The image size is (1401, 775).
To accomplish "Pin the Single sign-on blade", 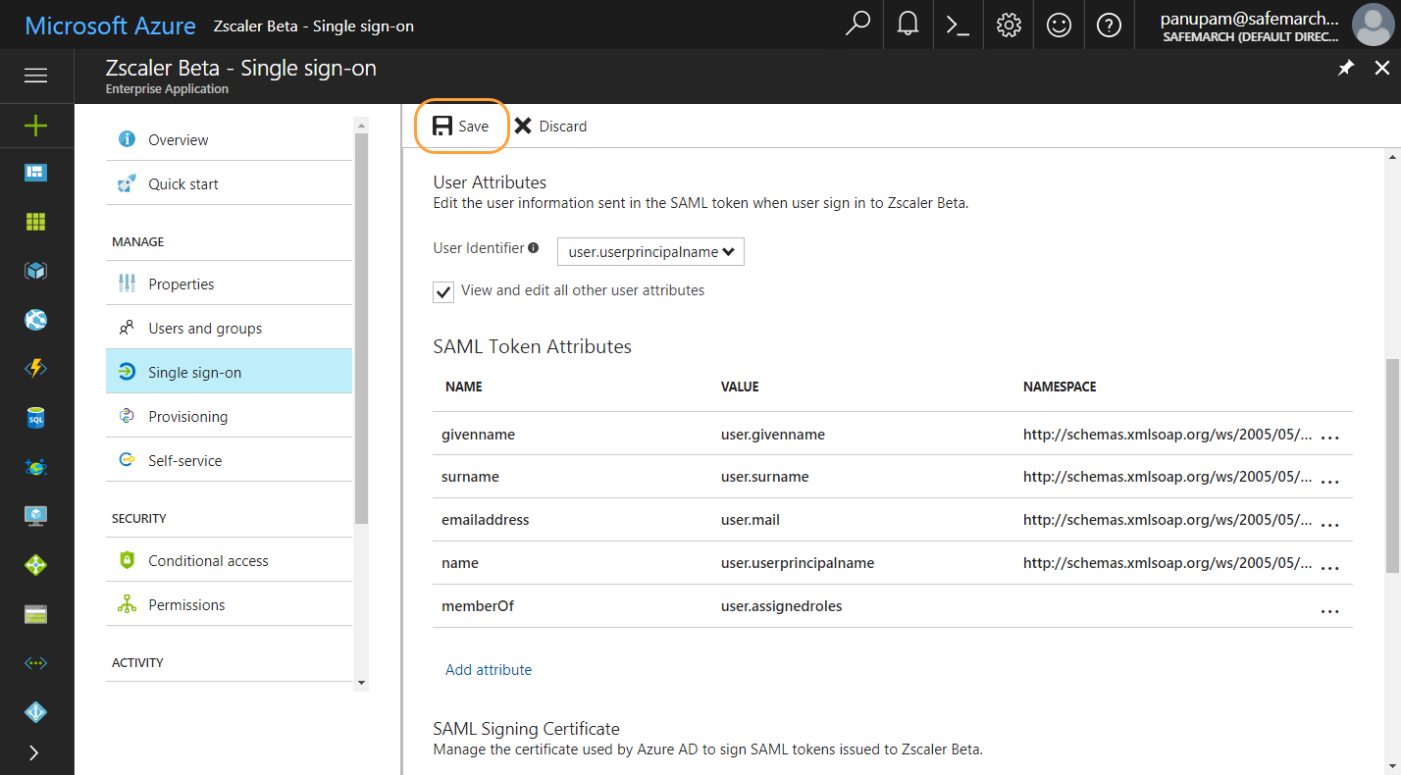I will click(x=1345, y=68).
